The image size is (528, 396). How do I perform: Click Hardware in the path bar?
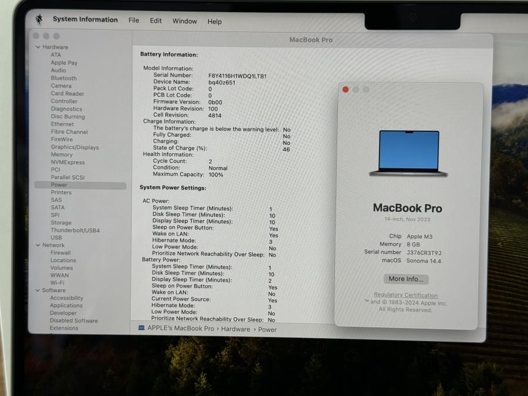(x=235, y=329)
